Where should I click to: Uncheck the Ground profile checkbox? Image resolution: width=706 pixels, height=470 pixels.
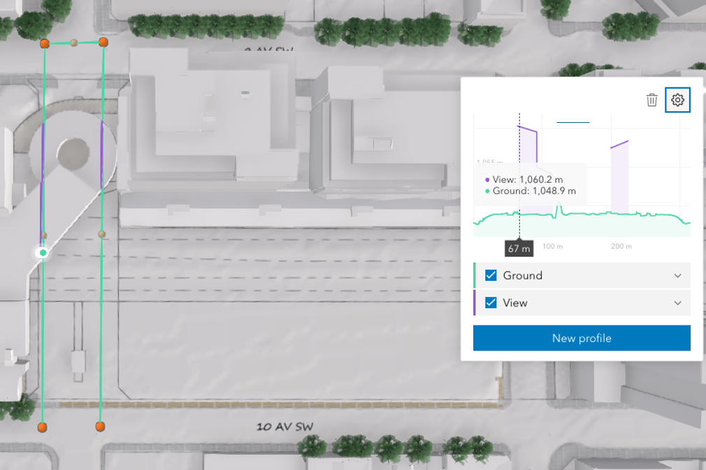tap(491, 275)
